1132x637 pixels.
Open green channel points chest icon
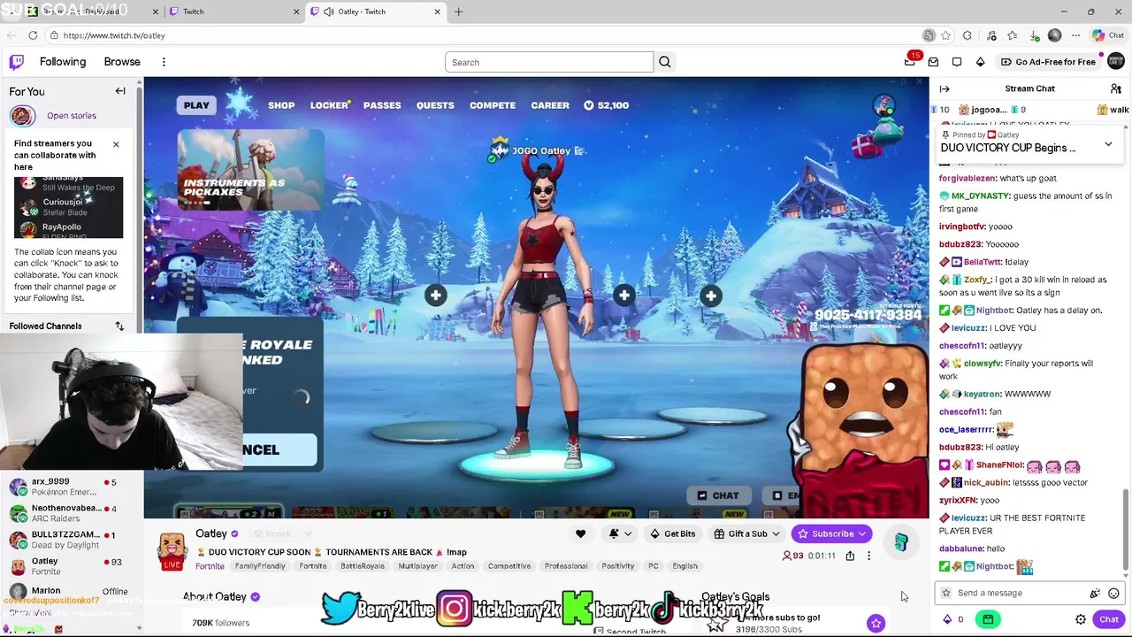[988, 619]
